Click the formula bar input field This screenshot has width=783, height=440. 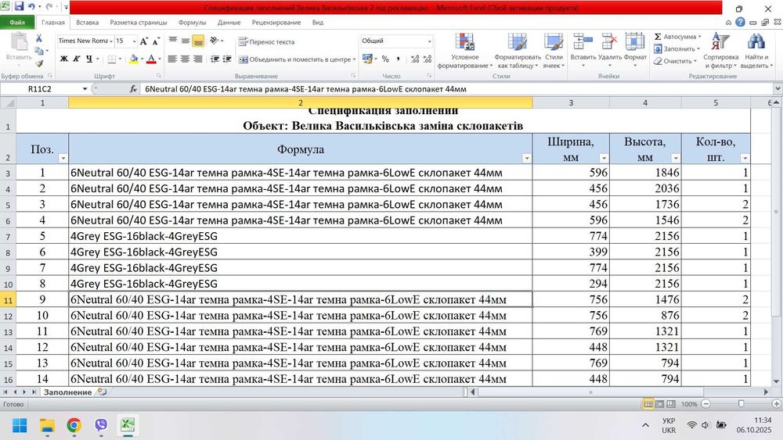[457, 88]
